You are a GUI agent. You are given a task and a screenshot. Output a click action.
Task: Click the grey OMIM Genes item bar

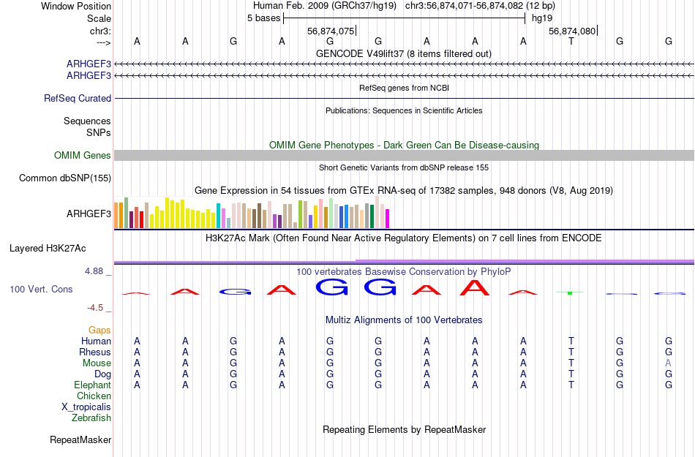[x=405, y=155]
